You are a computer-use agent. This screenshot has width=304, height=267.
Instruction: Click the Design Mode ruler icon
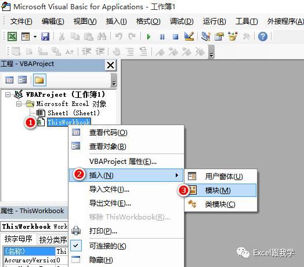[189, 36]
